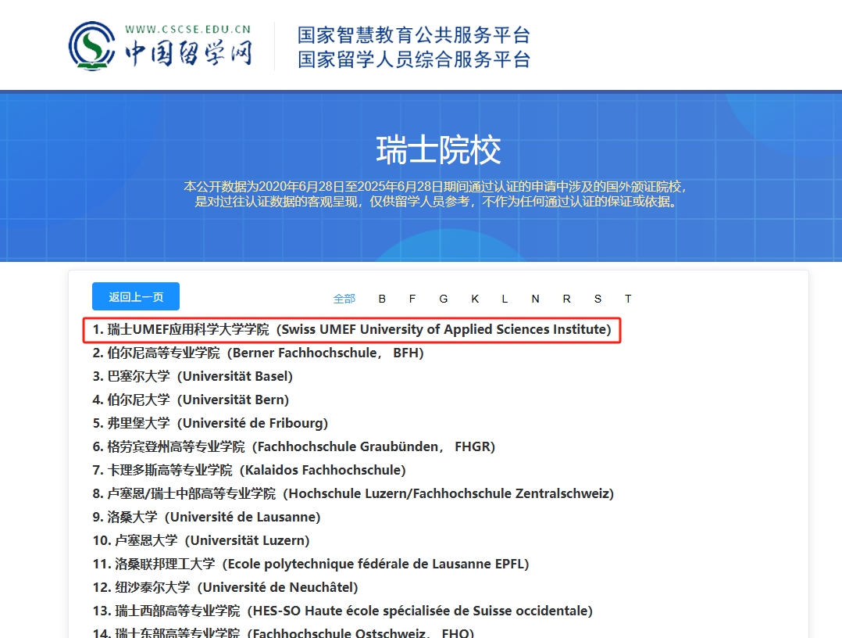
Task: Filter schools by letter B
Action: (381, 299)
